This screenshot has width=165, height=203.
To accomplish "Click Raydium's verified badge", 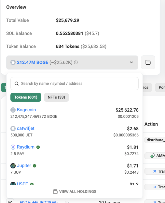I will [38, 147].
